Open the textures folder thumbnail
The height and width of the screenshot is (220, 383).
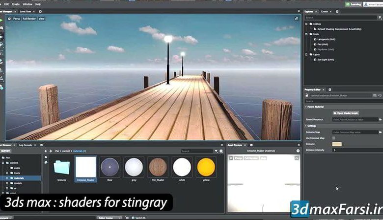point(61,167)
